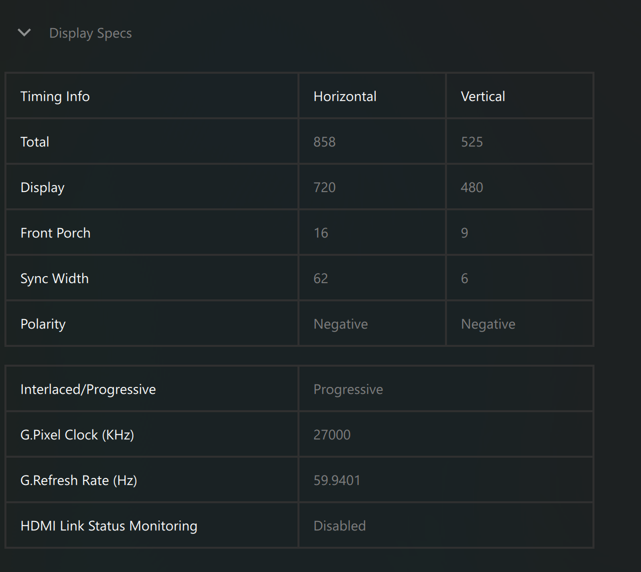The width and height of the screenshot is (641, 572).
Task: Select the Timing Info header cell
Action: click(x=55, y=96)
